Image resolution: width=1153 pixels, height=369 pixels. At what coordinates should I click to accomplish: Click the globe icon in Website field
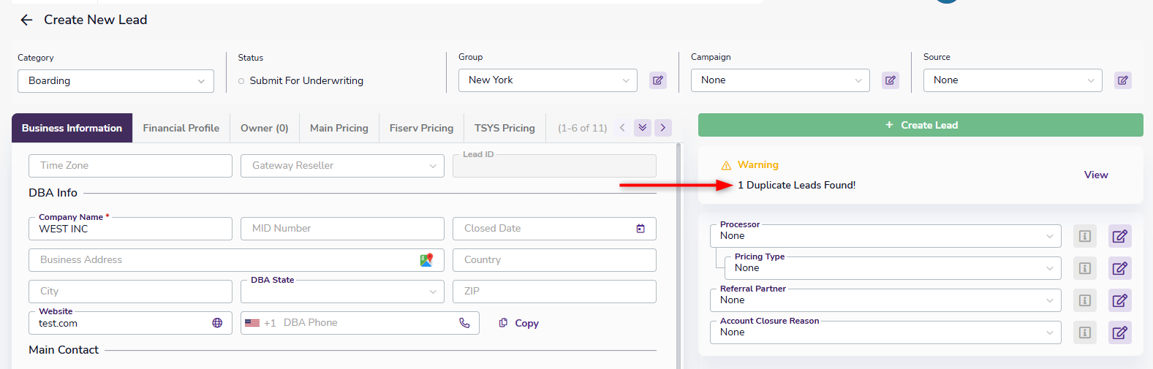coord(217,323)
